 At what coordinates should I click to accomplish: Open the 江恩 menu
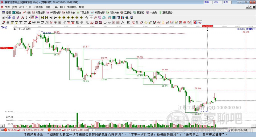click(29, 7)
